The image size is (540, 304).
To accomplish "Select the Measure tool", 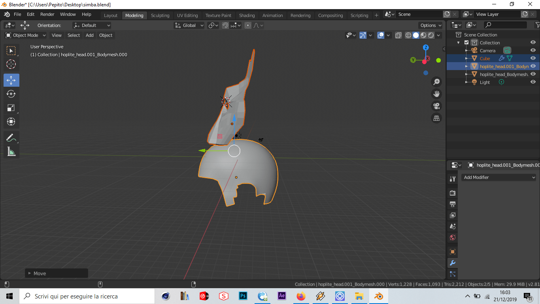I will [11, 152].
